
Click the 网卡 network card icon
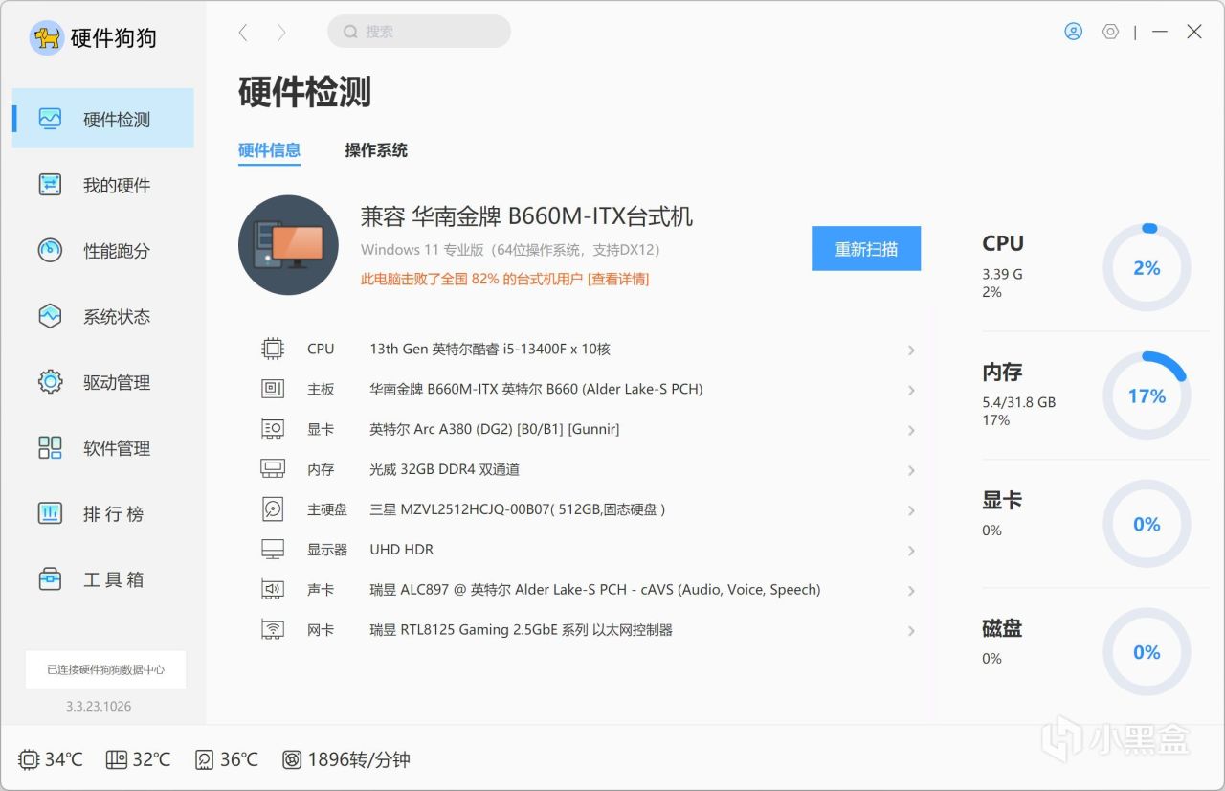(273, 630)
